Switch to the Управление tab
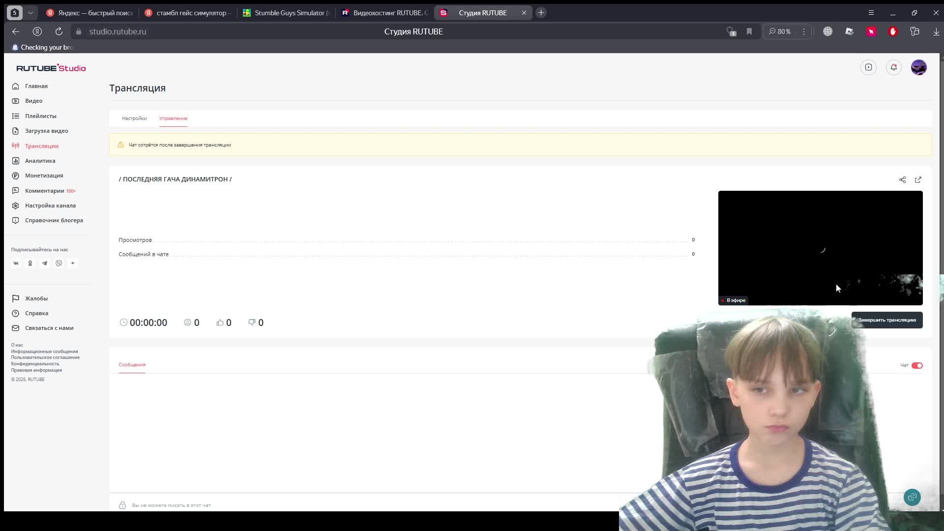 point(173,118)
